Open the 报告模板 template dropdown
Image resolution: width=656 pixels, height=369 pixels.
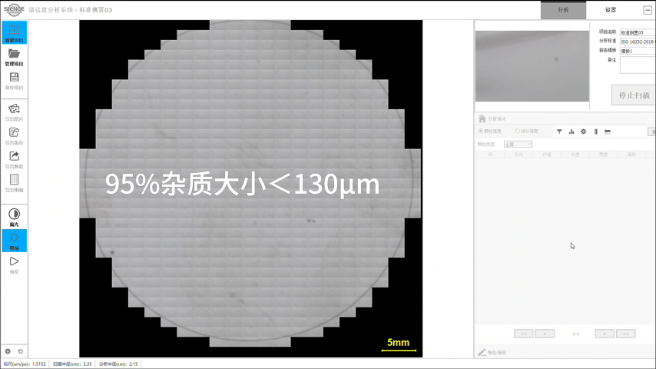pyautogui.click(x=637, y=51)
